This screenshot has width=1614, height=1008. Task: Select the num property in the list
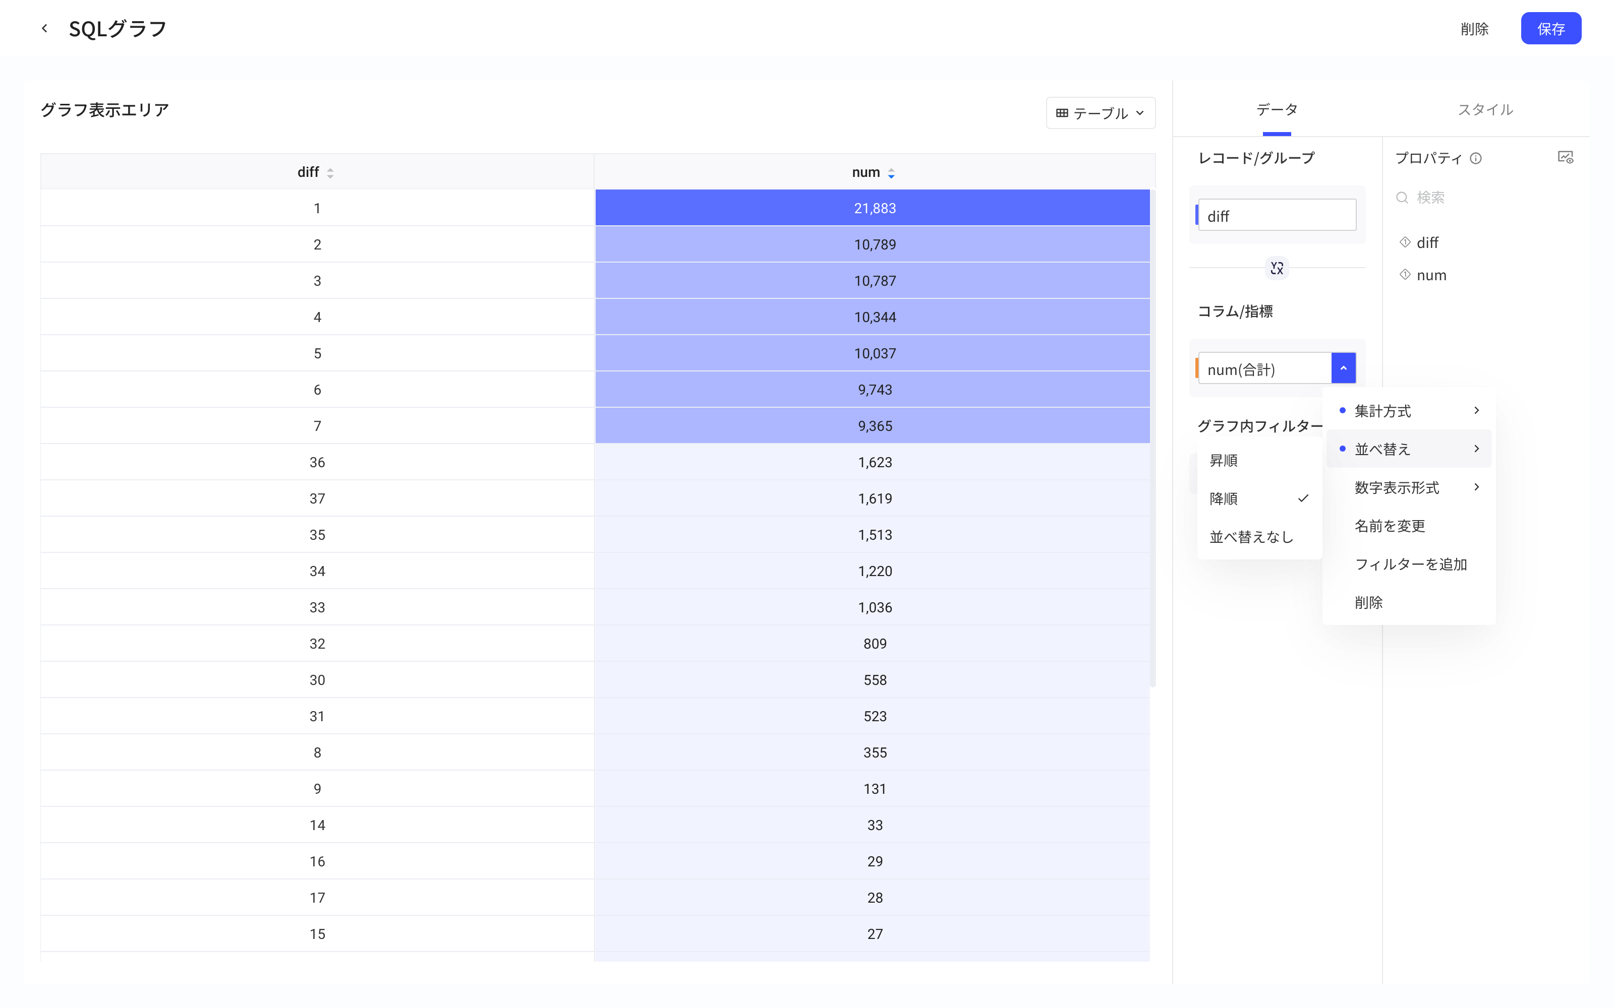pyautogui.click(x=1431, y=275)
